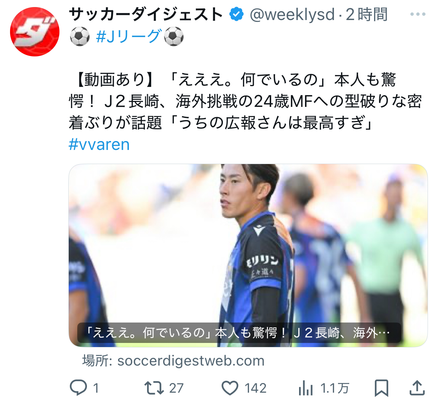This screenshot has height=409, width=438.
Task: Open the #vvaren hashtag
Action: click(x=99, y=144)
